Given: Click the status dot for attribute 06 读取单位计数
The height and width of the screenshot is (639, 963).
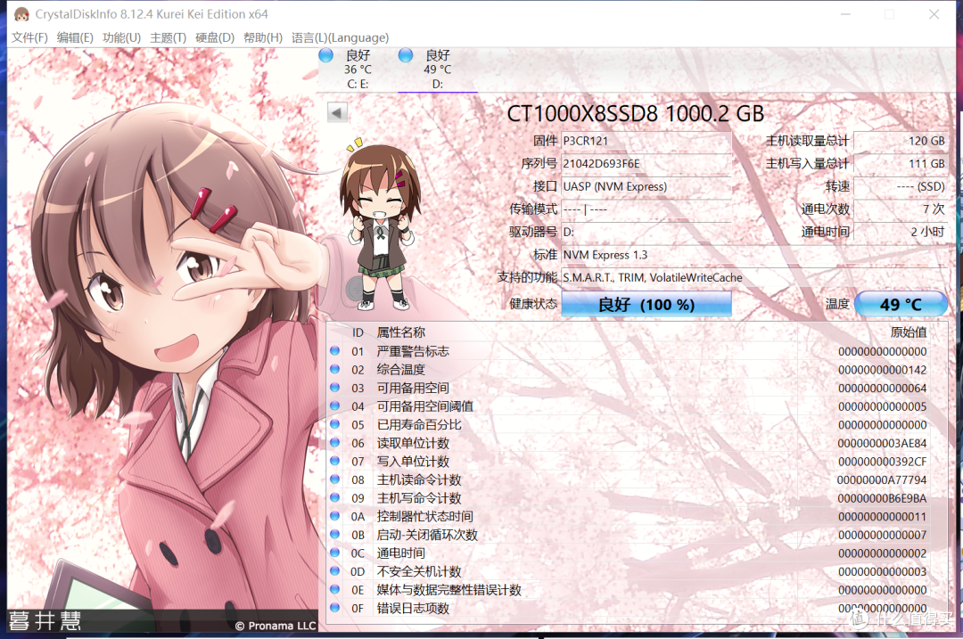Looking at the screenshot, I should click(334, 443).
